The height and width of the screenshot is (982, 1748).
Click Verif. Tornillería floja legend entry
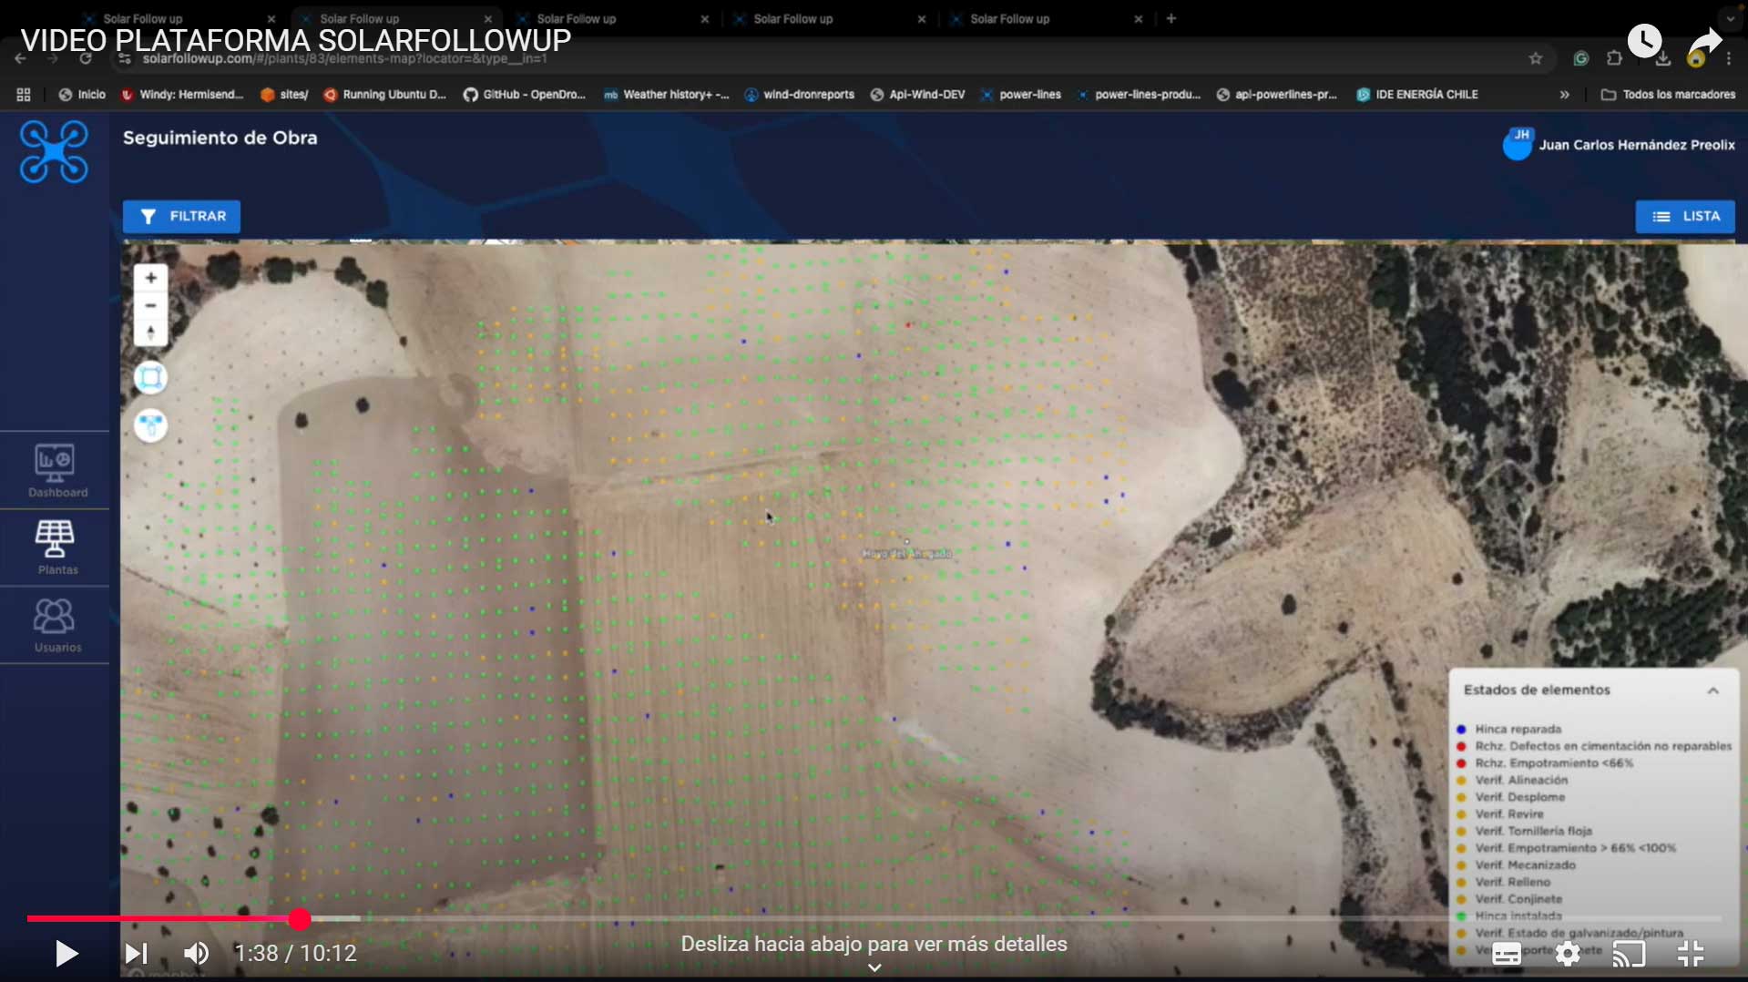pos(1524,832)
